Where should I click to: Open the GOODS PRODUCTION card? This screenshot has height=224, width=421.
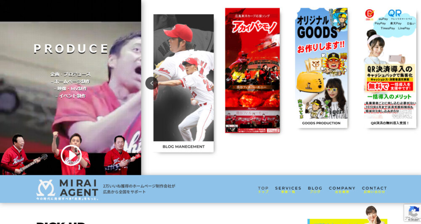click(321, 68)
